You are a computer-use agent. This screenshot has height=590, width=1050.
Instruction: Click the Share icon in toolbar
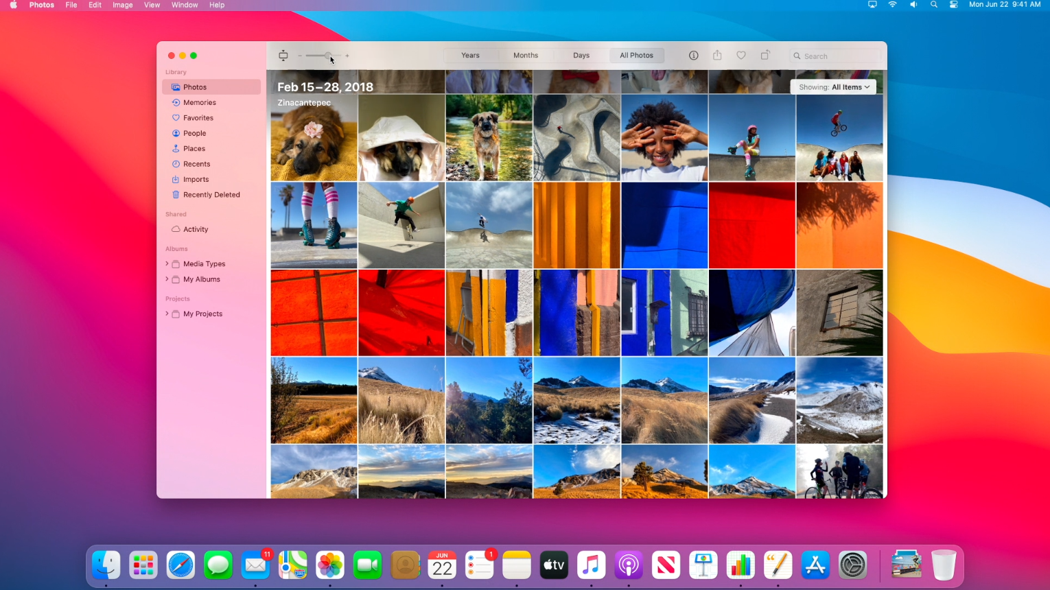click(717, 56)
